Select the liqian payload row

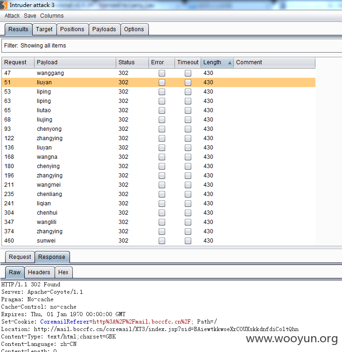159,203
